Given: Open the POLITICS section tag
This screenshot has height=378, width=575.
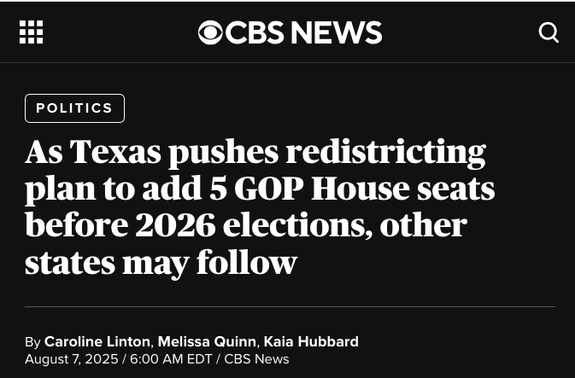Looking at the screenshot, I should coord(75,108).
